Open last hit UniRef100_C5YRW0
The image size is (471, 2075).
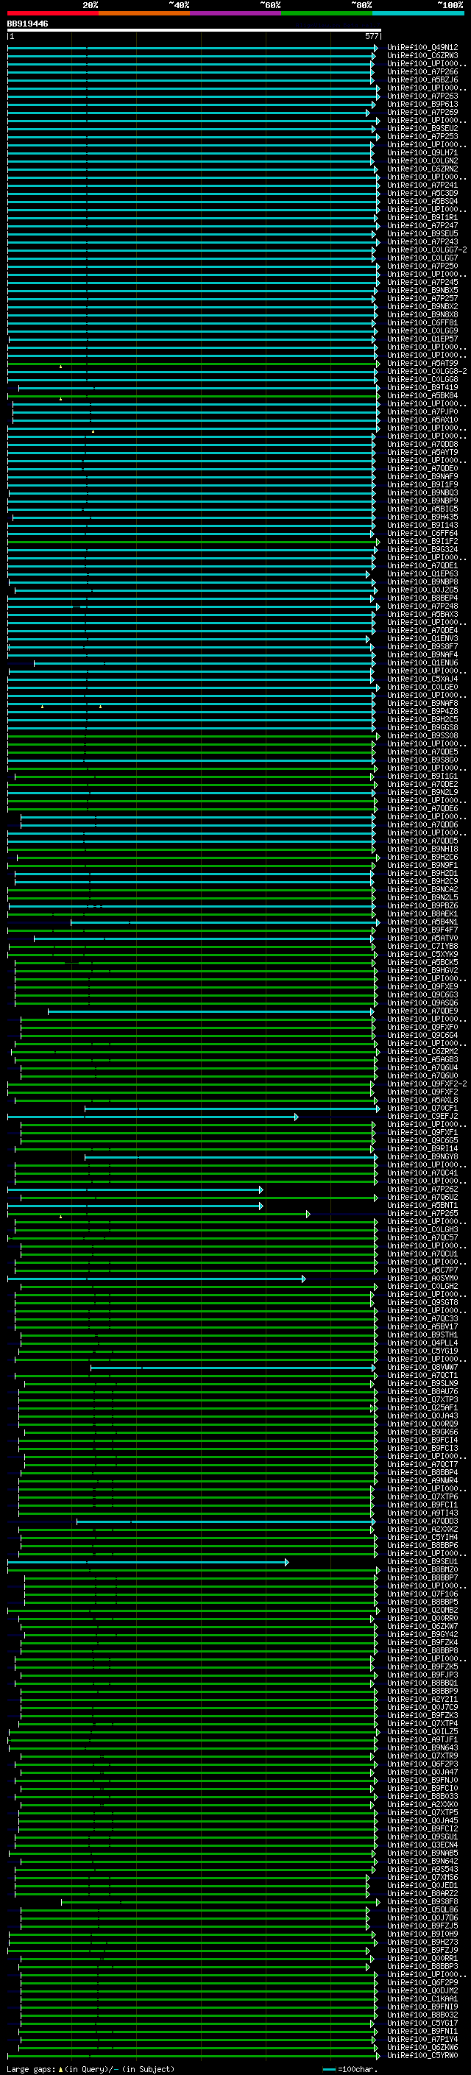(x=422, y=2057)
